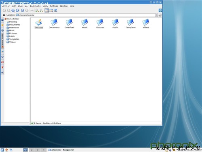202x152 pixels.
Task: Open the K menu launcher in the panel
Action: tap(2, 150)
